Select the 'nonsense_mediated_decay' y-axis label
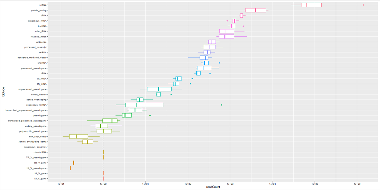The width and height of the screenshot is (380, 190). tap(32, 58)
